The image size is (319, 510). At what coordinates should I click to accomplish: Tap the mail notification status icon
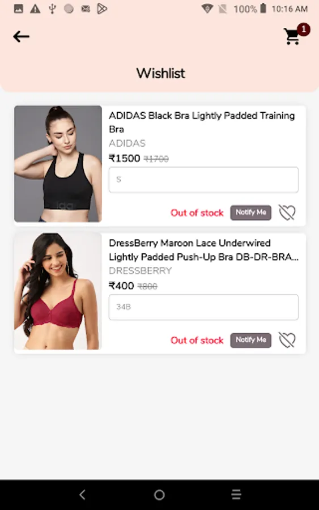pyautogui.click(x=86, y=8)
